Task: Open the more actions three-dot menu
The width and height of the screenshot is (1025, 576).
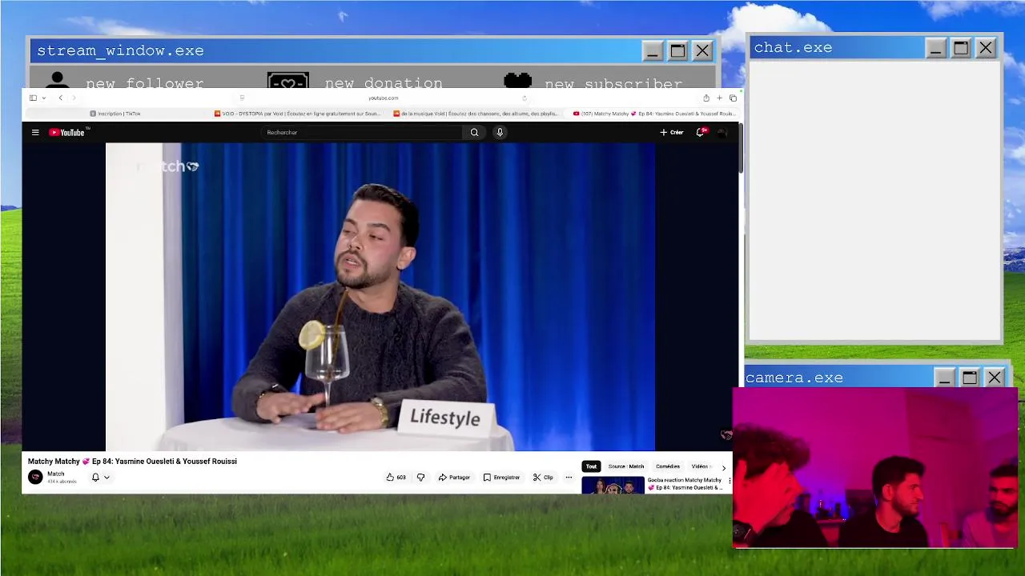Action: point(569,478)
